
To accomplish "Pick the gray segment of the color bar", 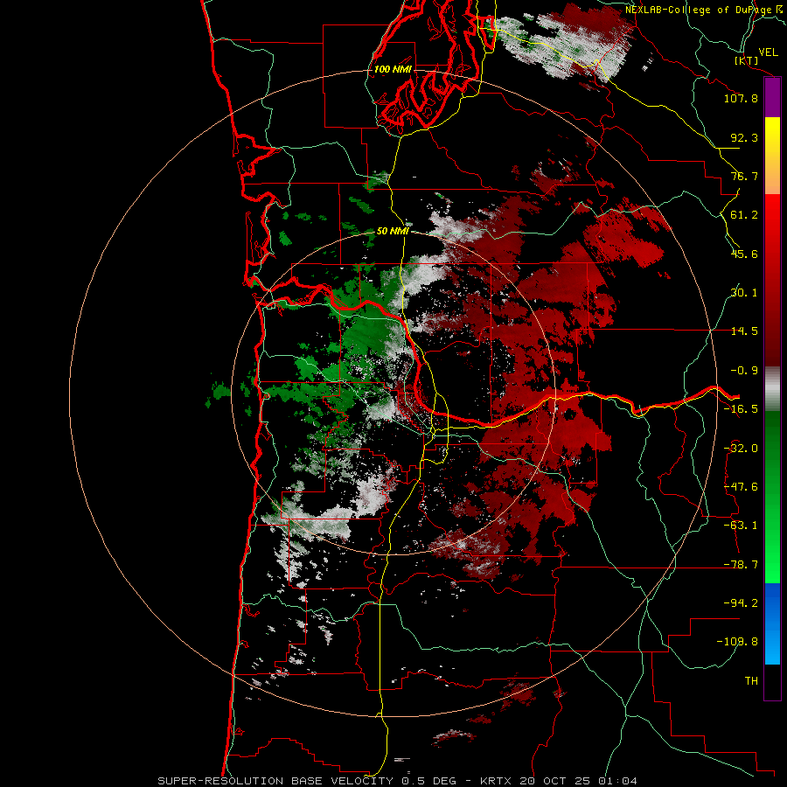I will pyautogui.click(x=772, y=388).
